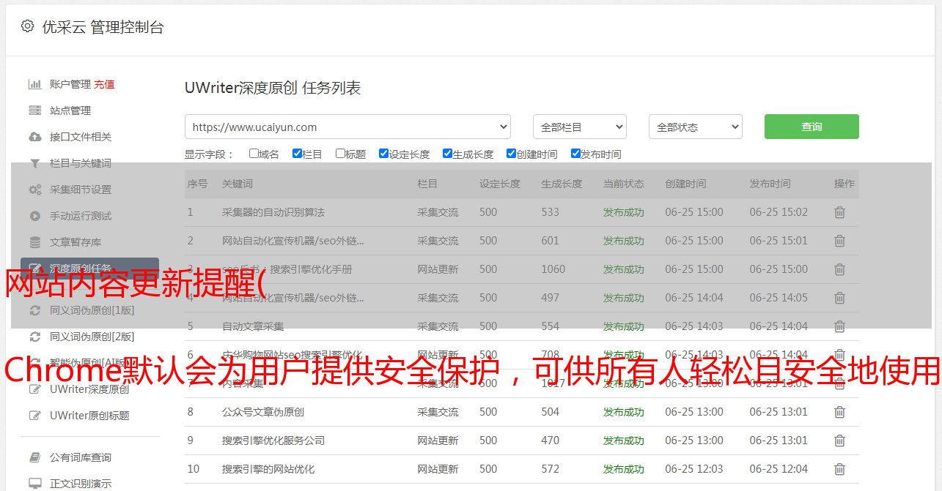This screenshot has width=942, height=491.
Task: Click keyword 采集器的自动识别算法
Action: (273, 212)
